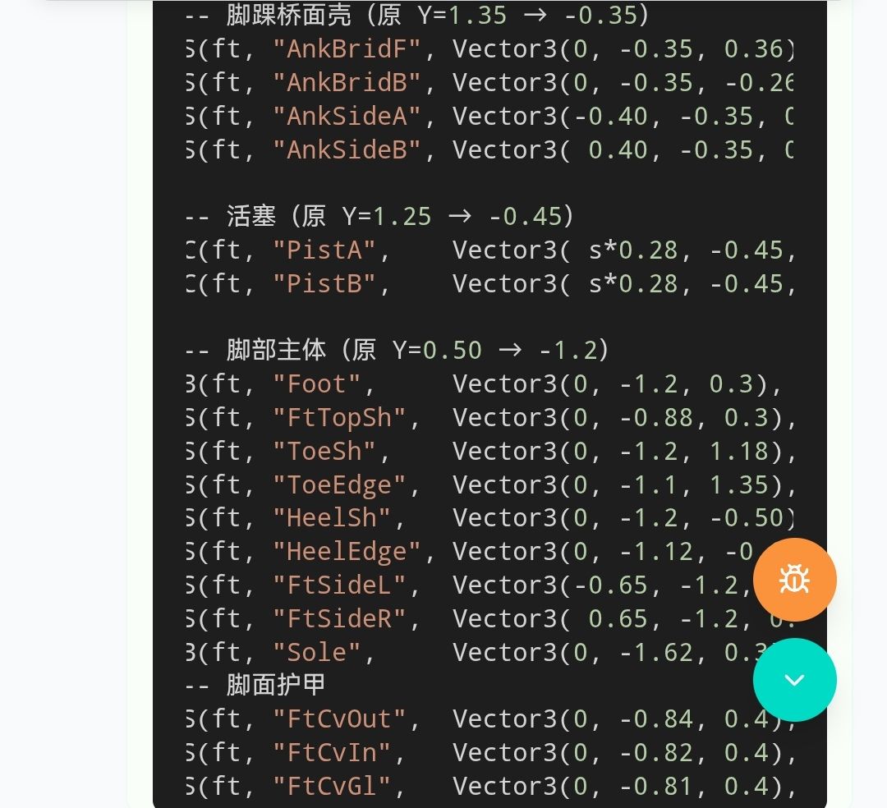887x808 pixels.
Task: Click the orange bug debug button
Action: (x=794, y=580)
